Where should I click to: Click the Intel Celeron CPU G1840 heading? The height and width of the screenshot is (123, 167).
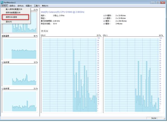63,12
